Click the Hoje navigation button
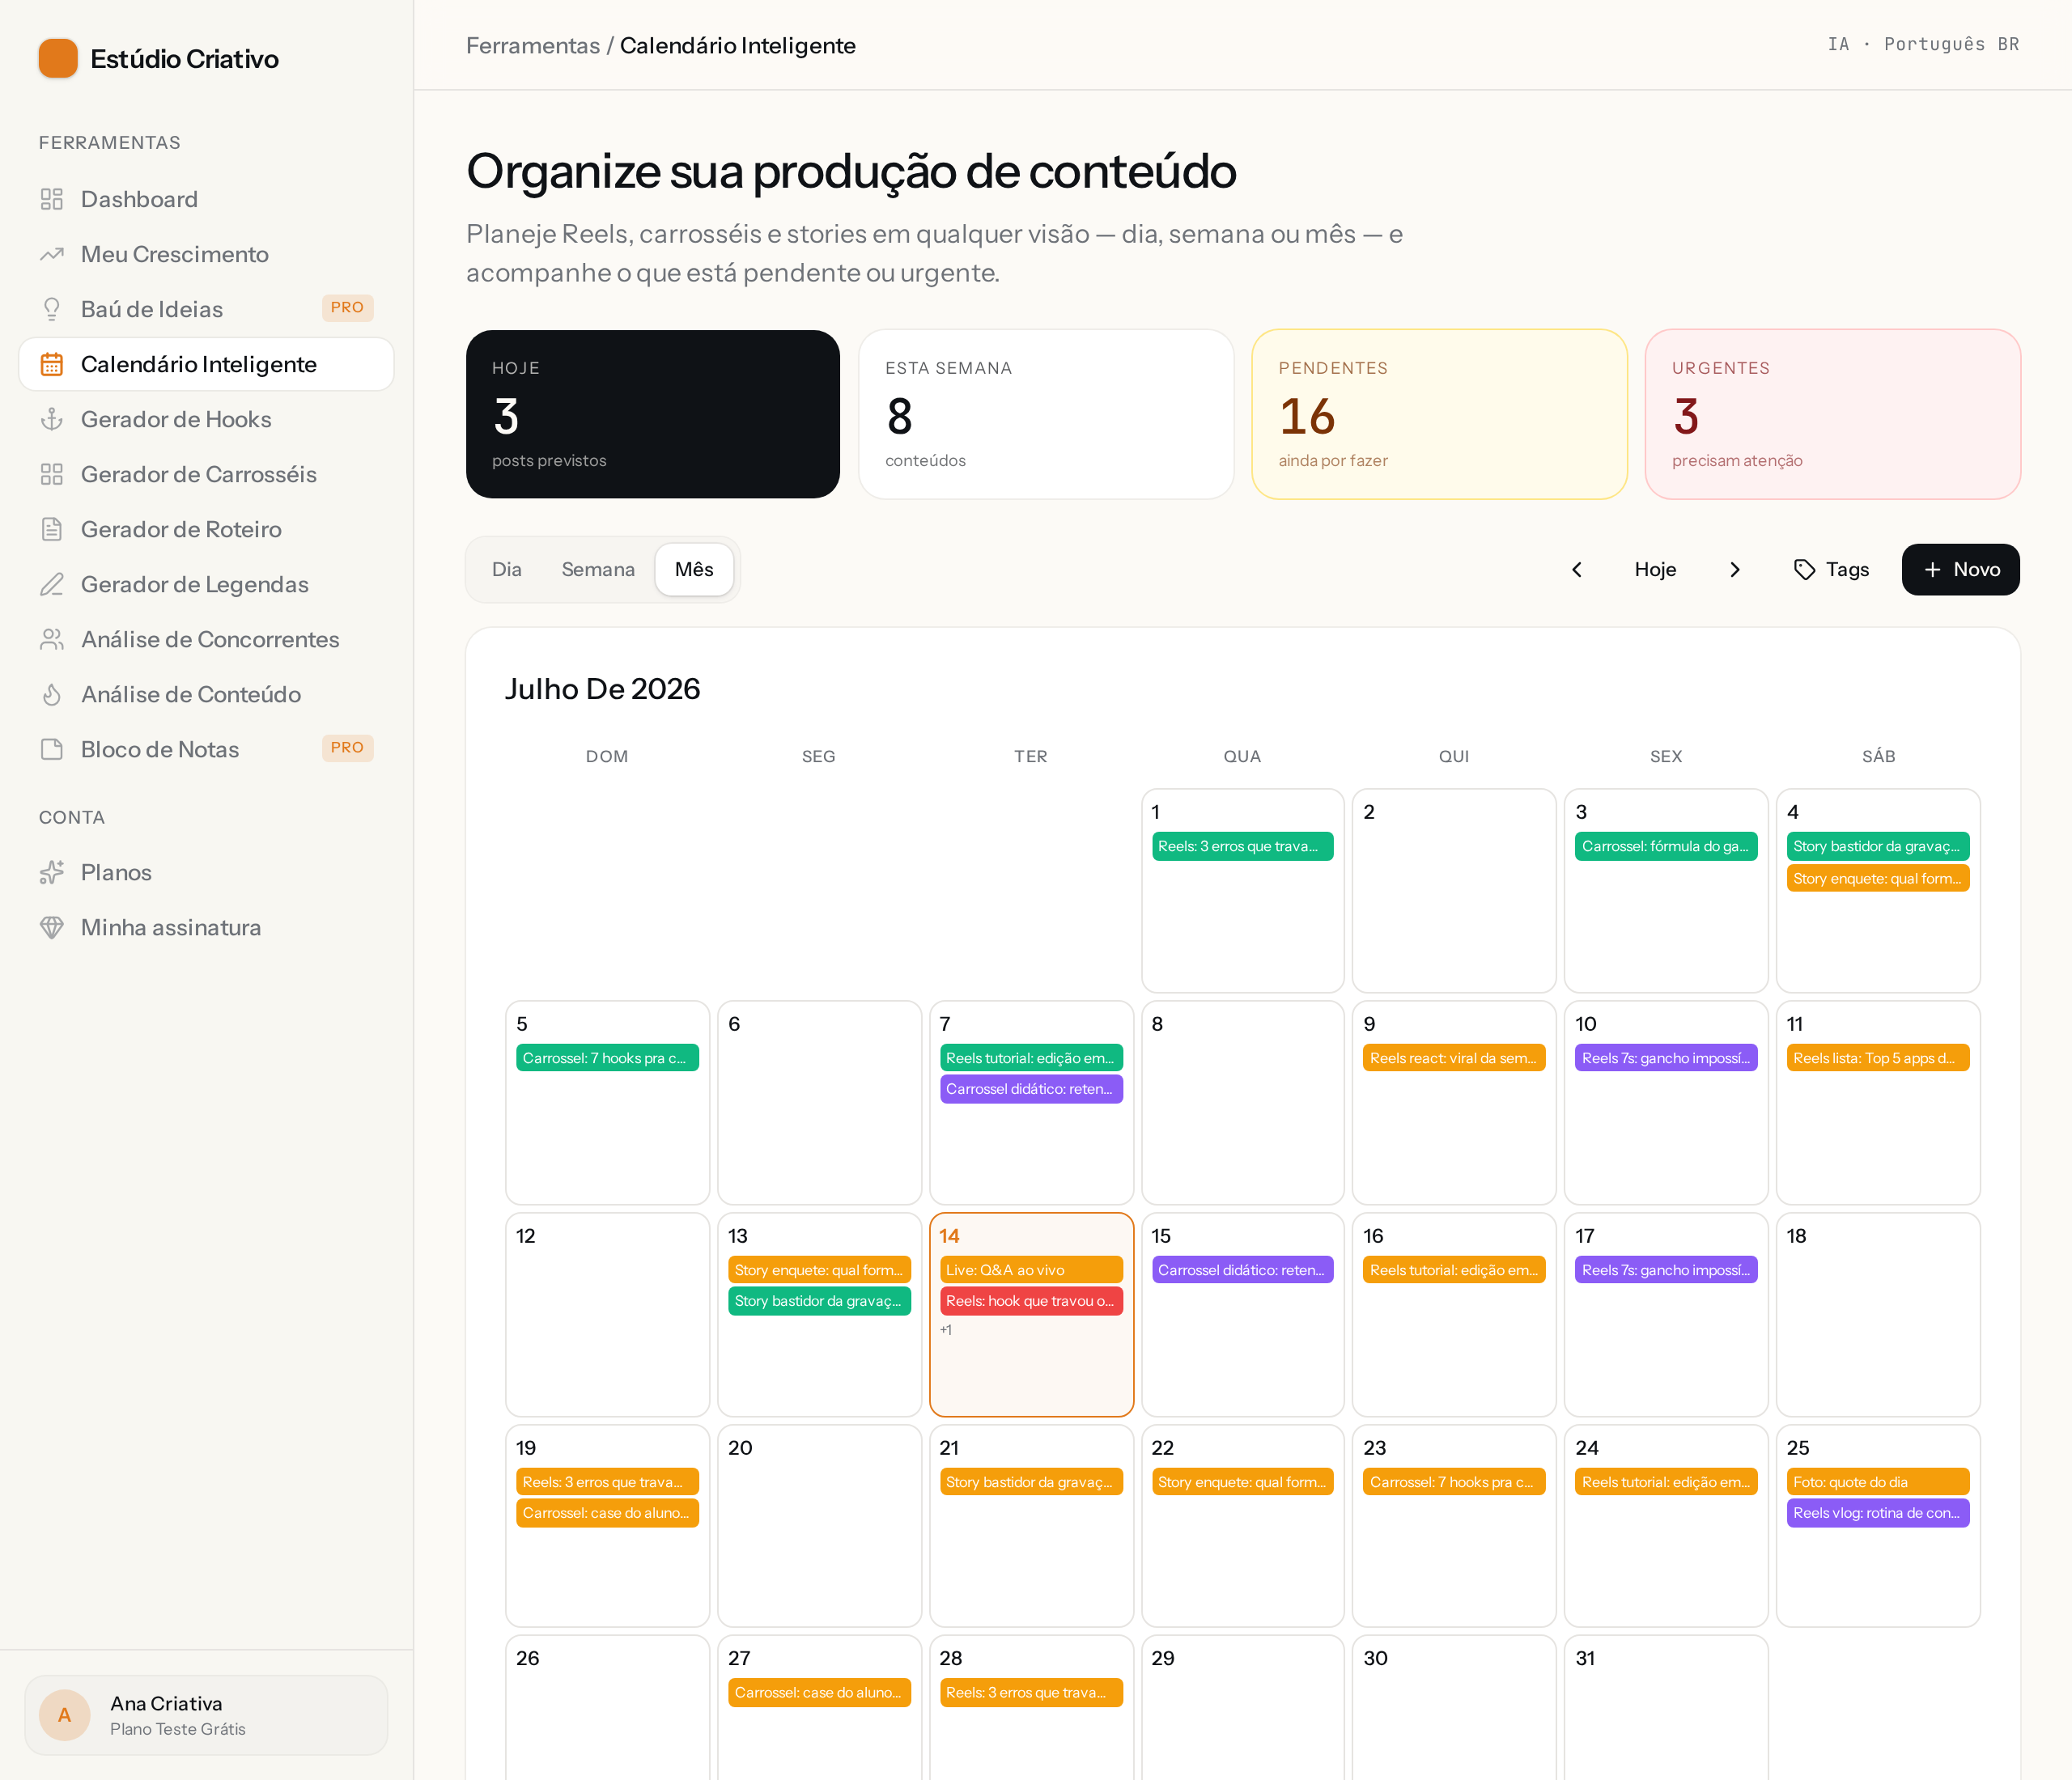This screenshot has height=1780, width=2072. pyautogui.click(x=1655, y=570)
